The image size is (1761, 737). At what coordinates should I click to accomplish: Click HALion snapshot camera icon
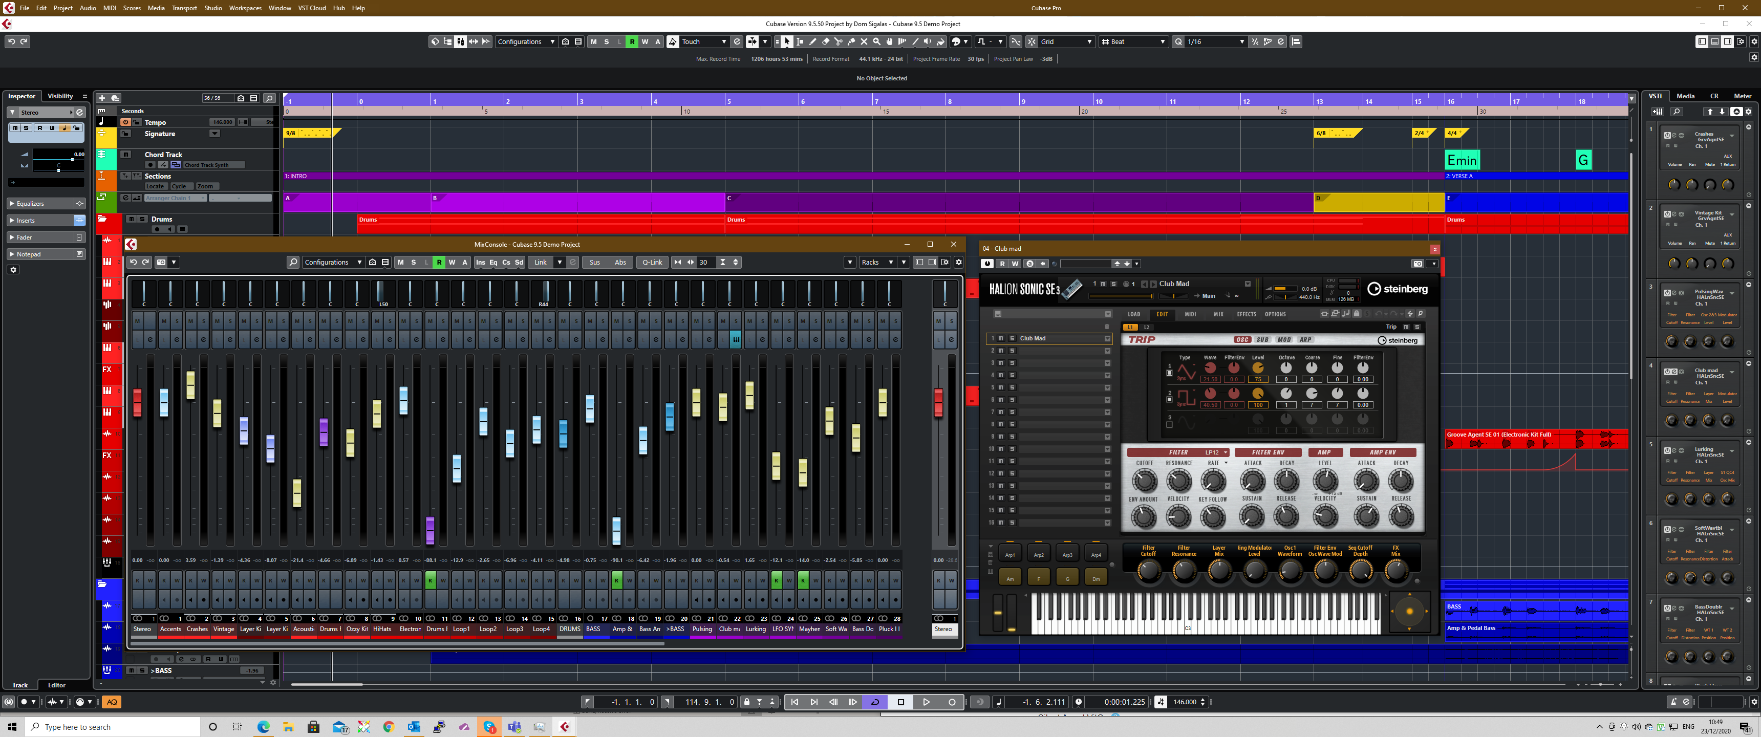[1418, 264]
